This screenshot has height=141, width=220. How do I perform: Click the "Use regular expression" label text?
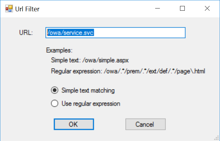(91, 103)
